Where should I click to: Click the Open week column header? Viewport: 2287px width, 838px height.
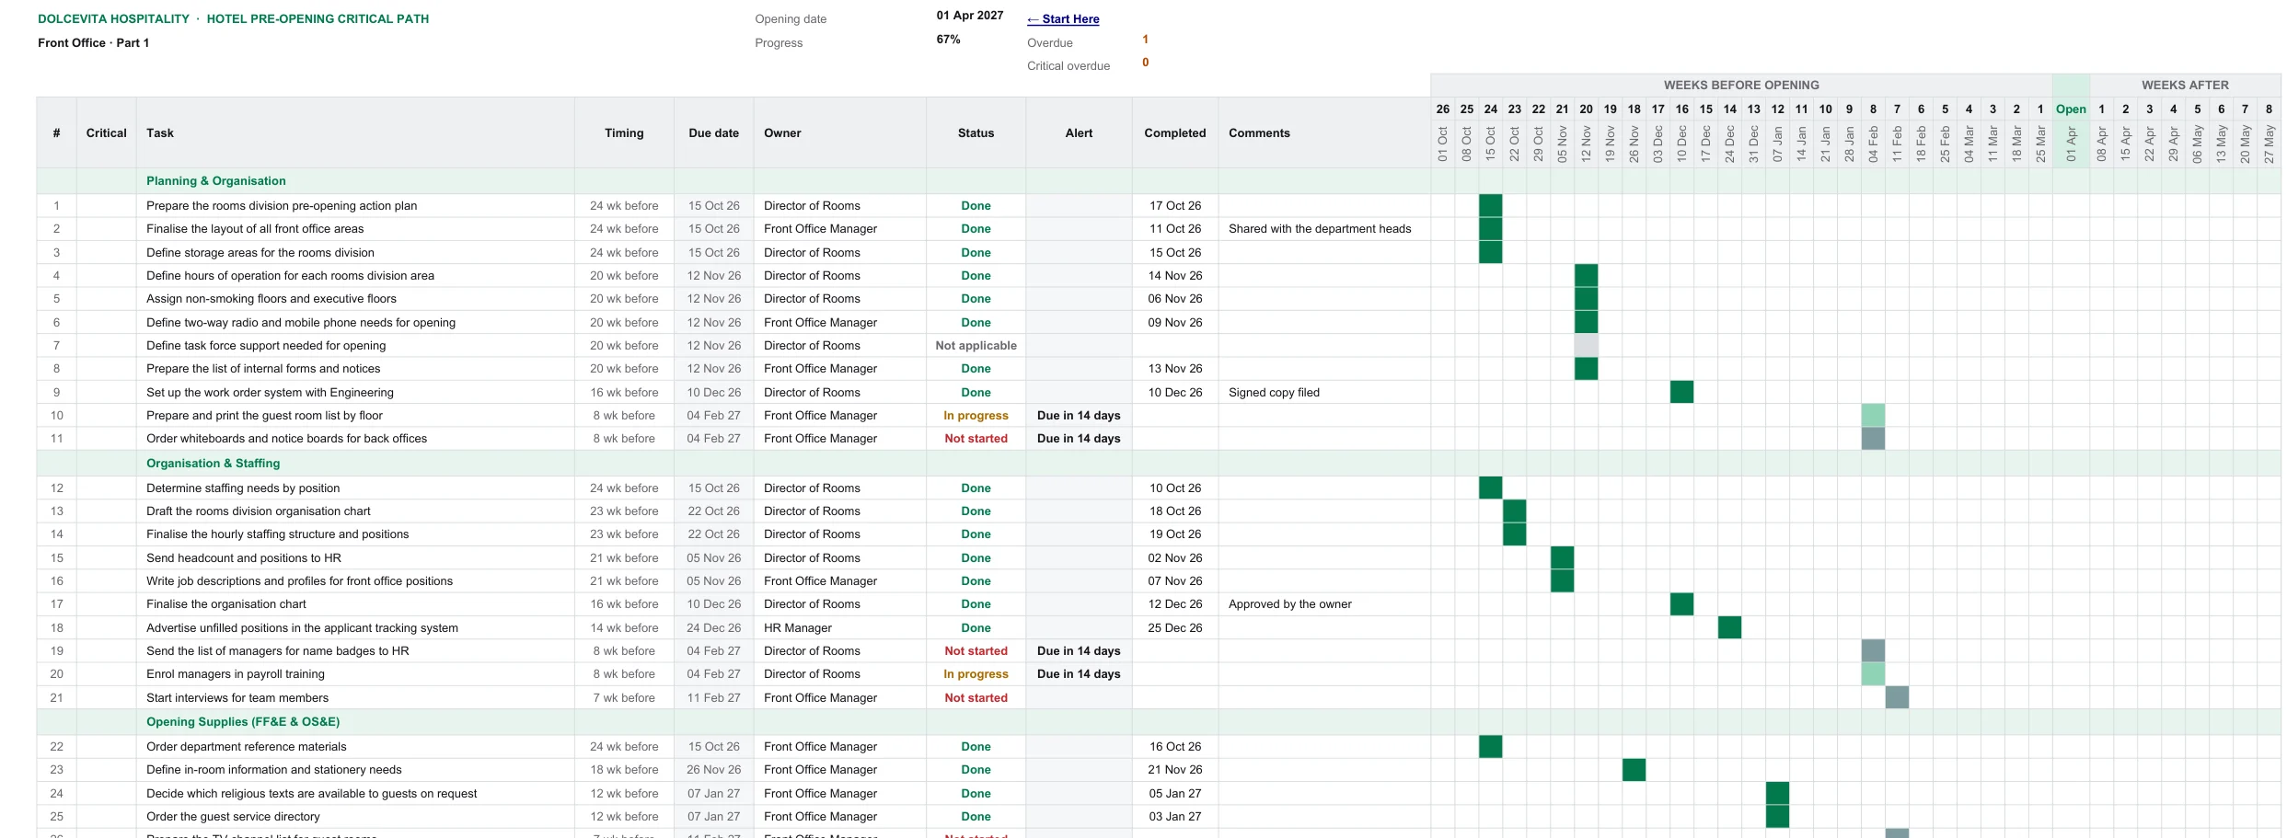[2071, 109]
